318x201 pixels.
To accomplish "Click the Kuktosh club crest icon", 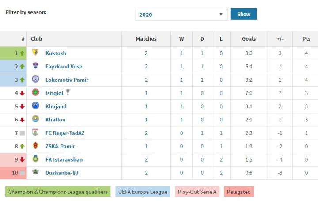I will [x=35, y=53].
